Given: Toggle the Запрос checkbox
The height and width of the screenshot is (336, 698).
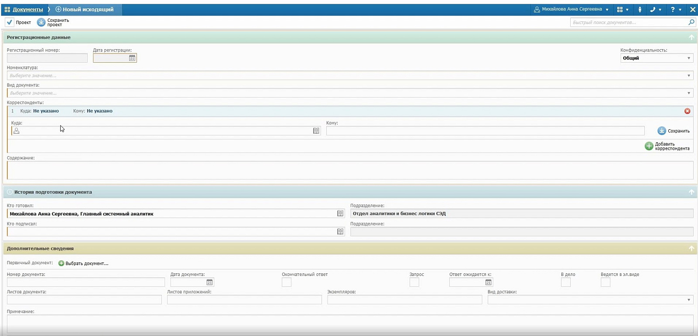Looking at the screenshot, I should 414,282.
